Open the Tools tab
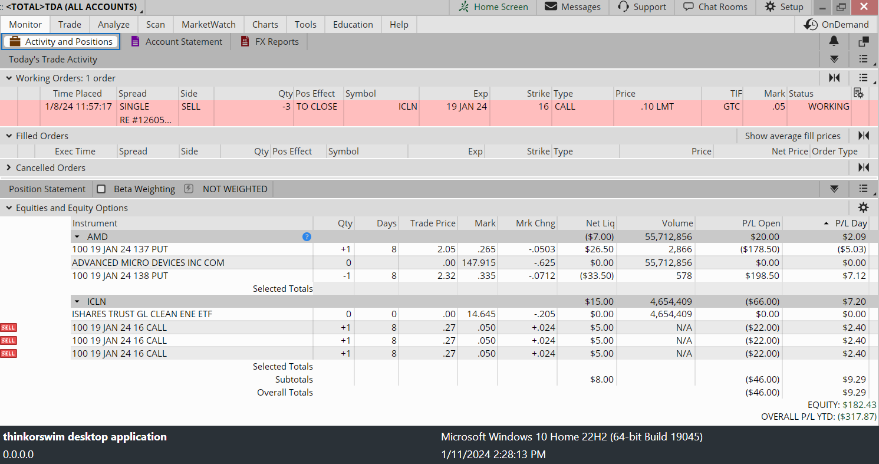This screenshot has width=879, height=464. click(305, 25)
